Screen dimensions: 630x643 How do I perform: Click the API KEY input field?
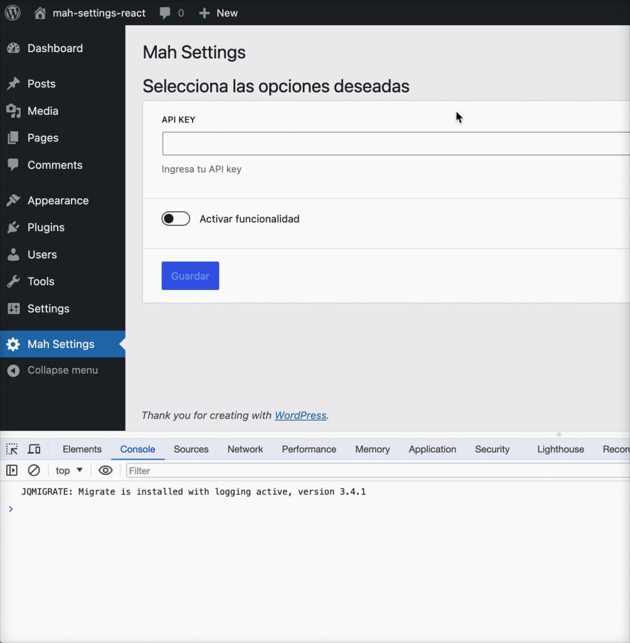click(x=395, y=143)
